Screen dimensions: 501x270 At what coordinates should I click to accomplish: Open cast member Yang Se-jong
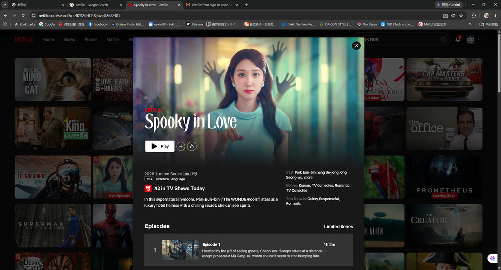click(327, 172)
